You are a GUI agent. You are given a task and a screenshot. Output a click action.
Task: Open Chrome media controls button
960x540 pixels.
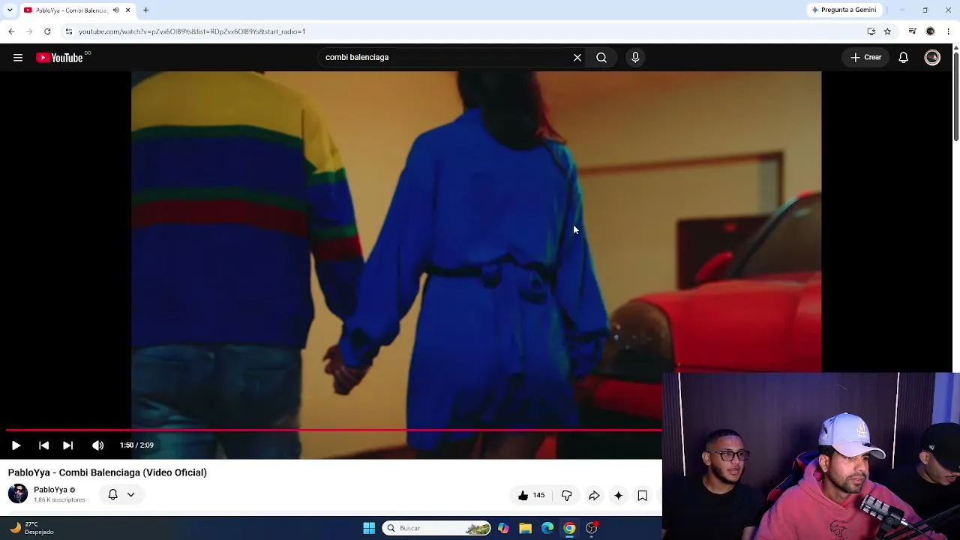coord(912,31)
